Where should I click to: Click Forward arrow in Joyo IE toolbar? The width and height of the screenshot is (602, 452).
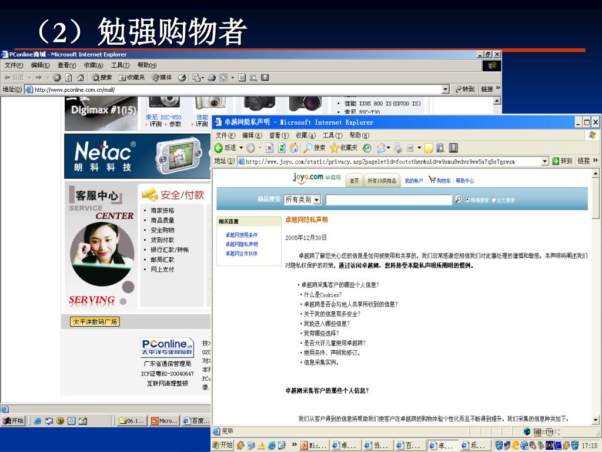250,148
